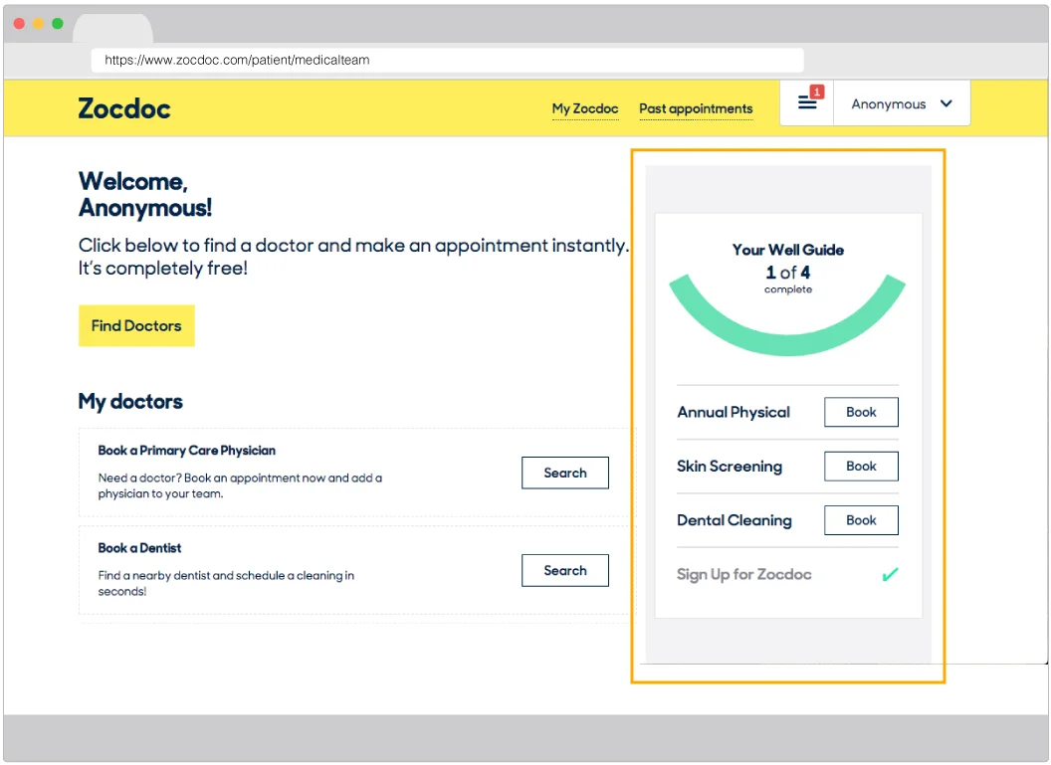Click the 'Book a Dentist' title
This screenshot has width=1051, height=765.
coord(139,548)
